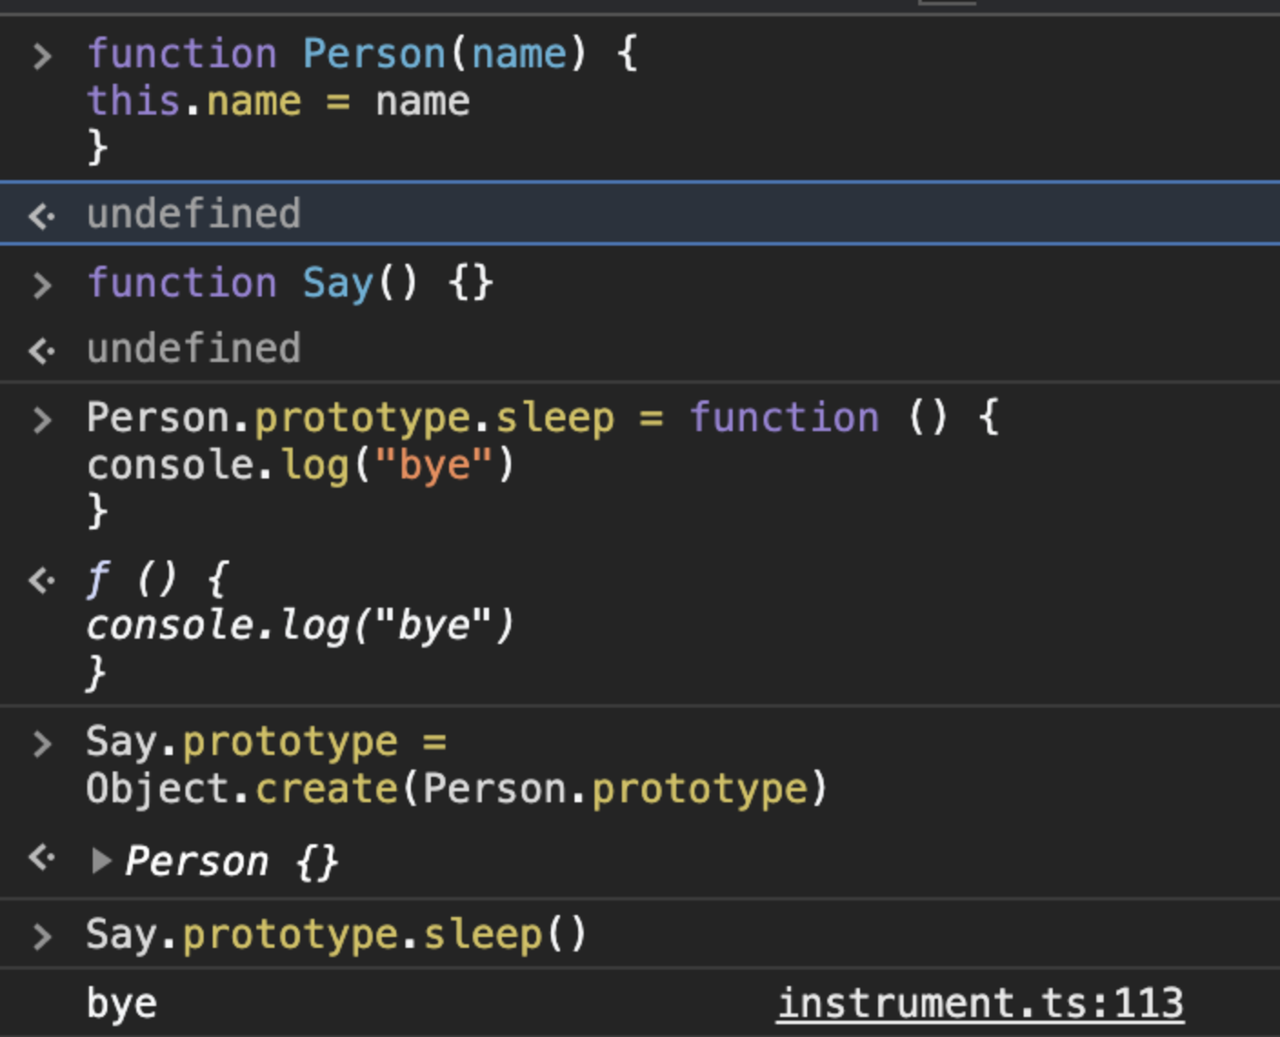Click the output arrow beside italic f () {

click(x=41, y=579)
